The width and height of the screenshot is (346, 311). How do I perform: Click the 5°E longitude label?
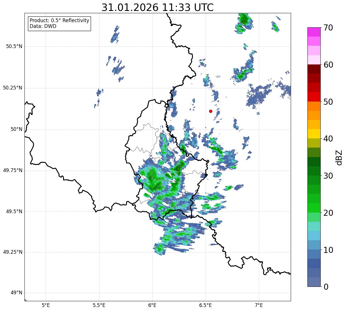(46, 305)
